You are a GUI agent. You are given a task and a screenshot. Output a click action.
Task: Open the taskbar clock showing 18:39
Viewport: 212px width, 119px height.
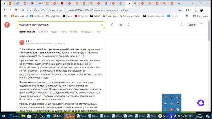pyautogui.click(x=199, y=116)
